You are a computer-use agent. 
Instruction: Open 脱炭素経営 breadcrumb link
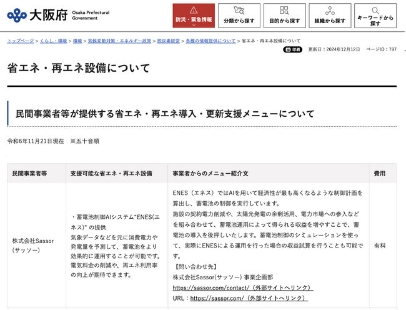pyautogui.click(x=168, y=41)
